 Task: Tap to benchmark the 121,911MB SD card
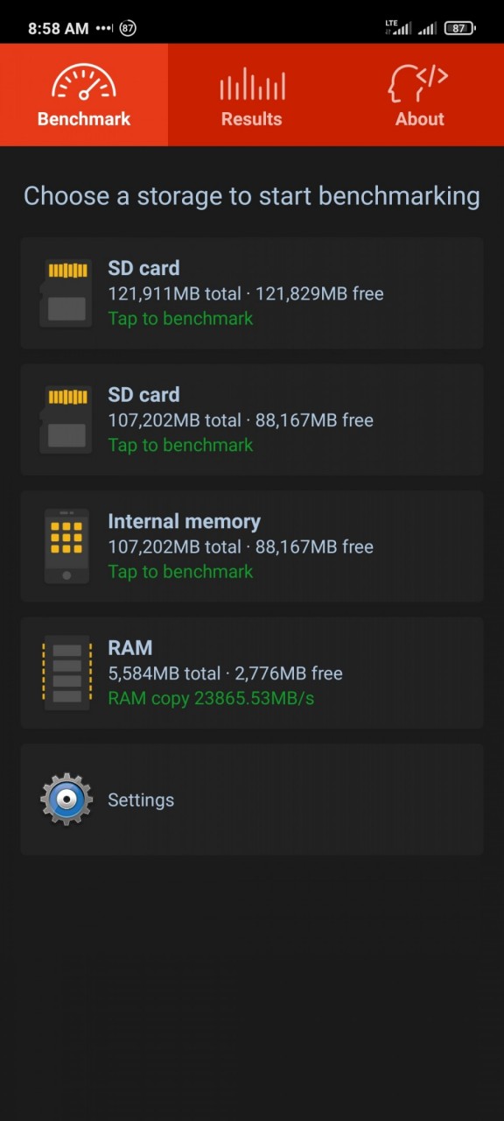(x=180, y=319)
